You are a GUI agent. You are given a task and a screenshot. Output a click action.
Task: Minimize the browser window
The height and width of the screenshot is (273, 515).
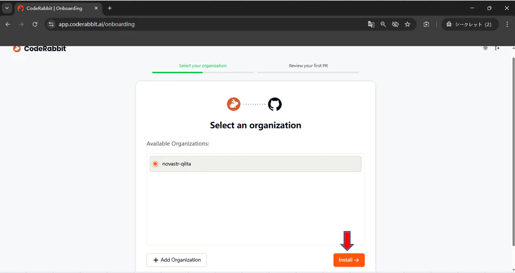pos(472,8)
